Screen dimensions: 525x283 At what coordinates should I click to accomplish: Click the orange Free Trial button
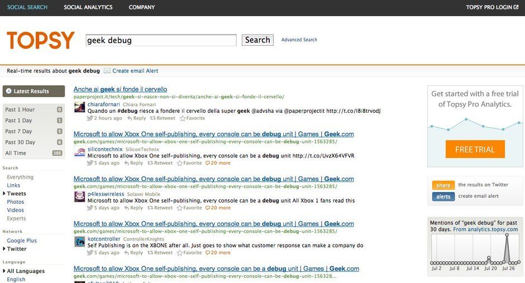pyautogui.click(x=475, y=149)
